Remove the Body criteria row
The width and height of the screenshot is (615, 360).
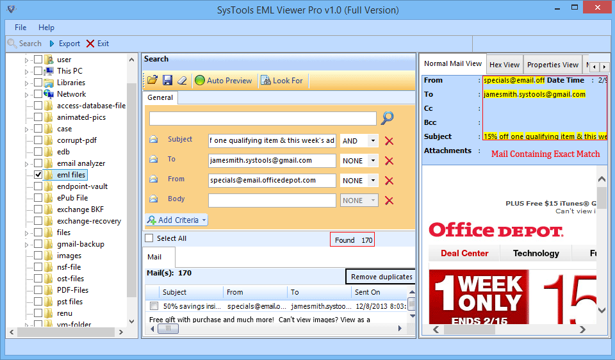[x=389, y=200]
